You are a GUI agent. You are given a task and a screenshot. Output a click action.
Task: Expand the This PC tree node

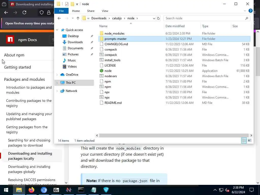(x=57, y=83)
